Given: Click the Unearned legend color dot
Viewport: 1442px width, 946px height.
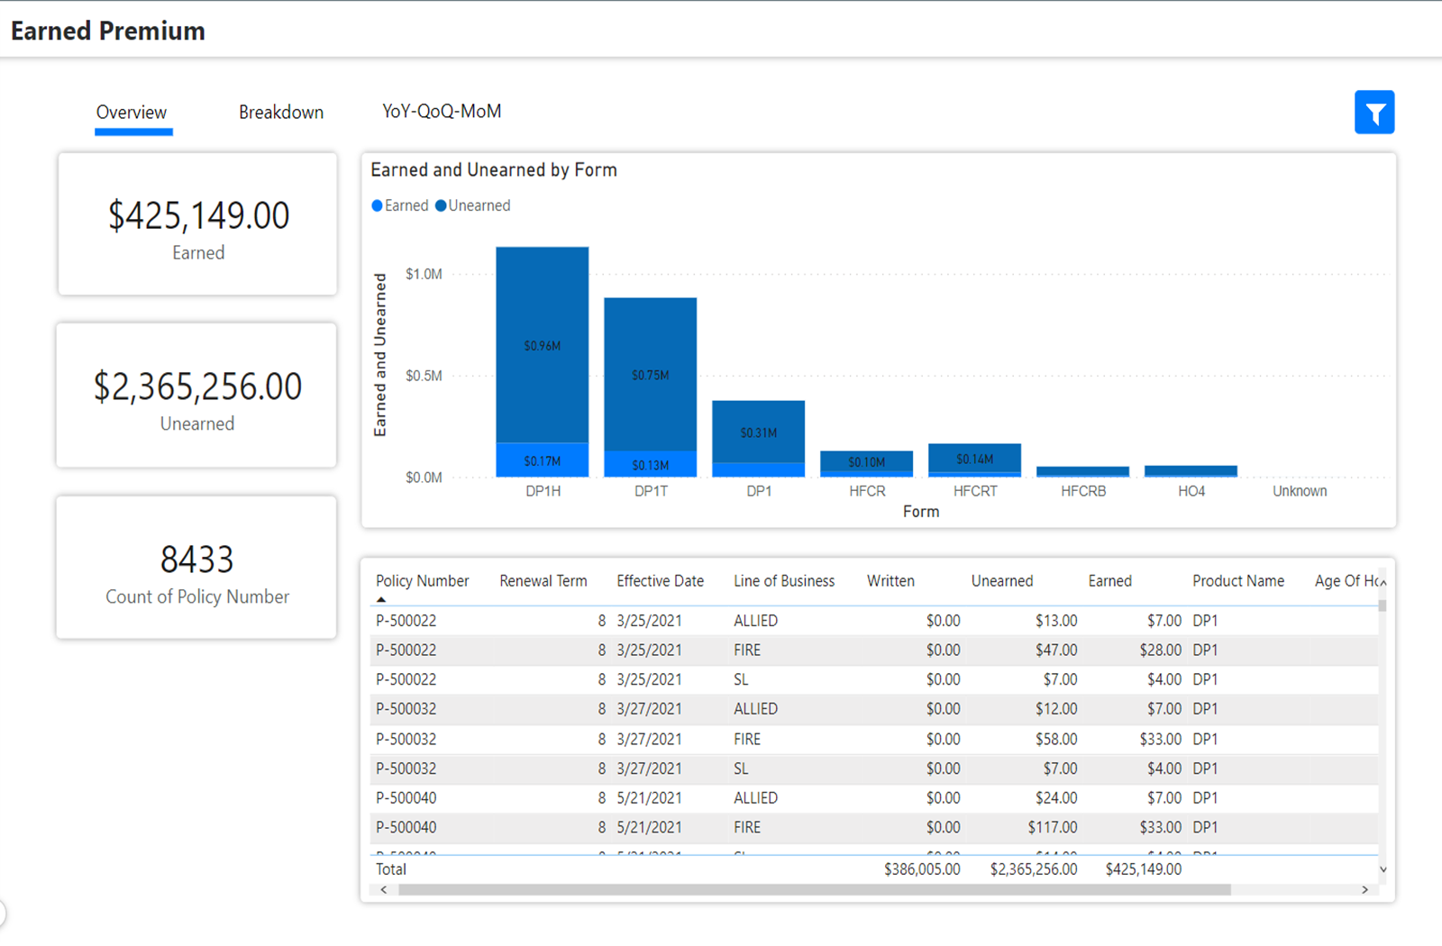Looking at the screenshot, I should pyautogui.click(x=441, y=205).
